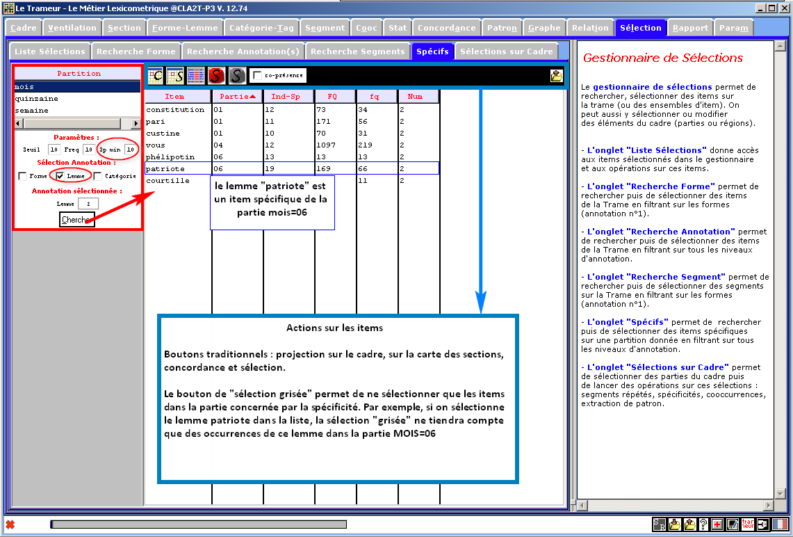Click the Le Trameur title bar app icon

click(x=8, y=8)
